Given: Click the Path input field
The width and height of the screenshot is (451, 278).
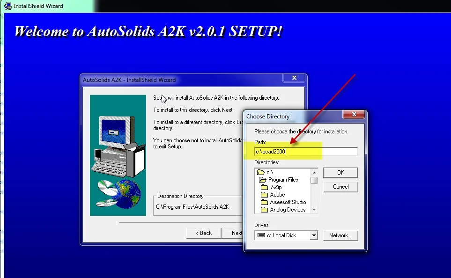Looking at the screenshot, I should (306, 152).
